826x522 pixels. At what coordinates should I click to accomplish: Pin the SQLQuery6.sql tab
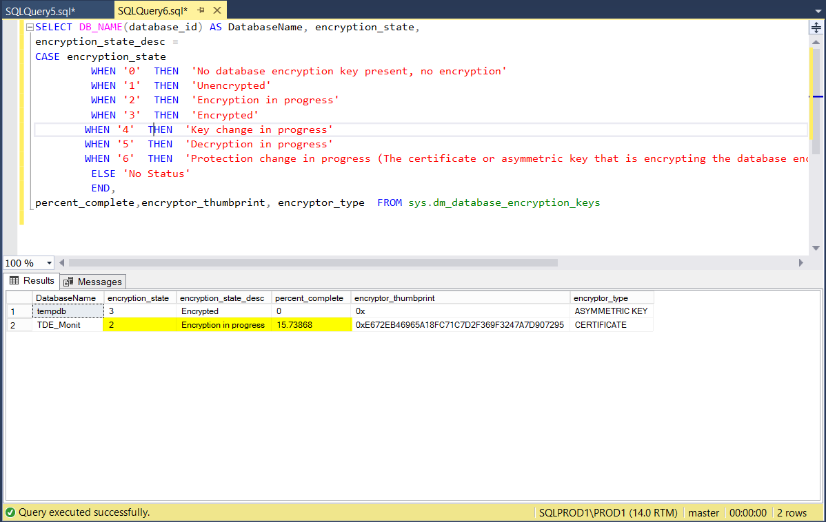(202, 10)
